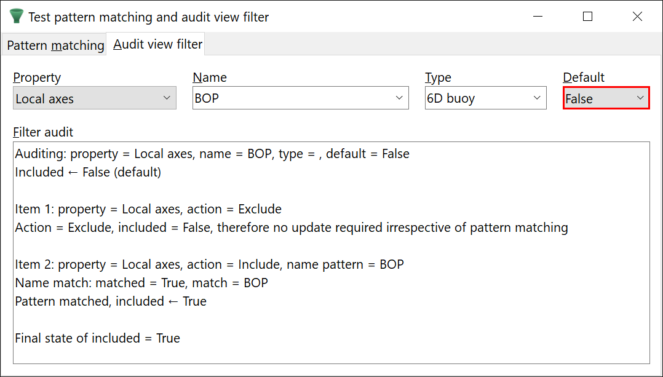The image size is (663, 377).
Task: Click the funnel icon in the title bar
Action: coord(17,17)
